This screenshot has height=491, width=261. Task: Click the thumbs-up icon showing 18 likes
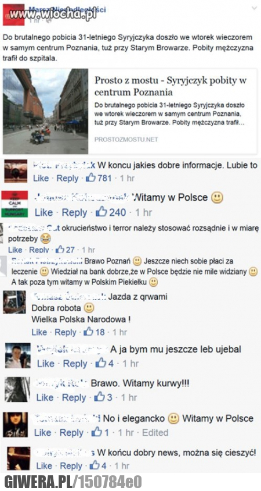[x=88, y=332]
